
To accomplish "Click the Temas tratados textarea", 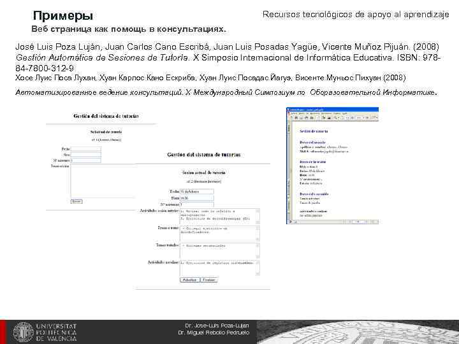I will (x=219, y=251).
